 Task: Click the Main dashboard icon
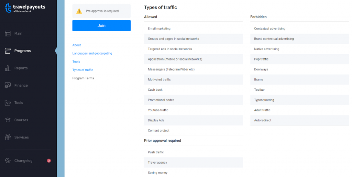coord(8,33)
